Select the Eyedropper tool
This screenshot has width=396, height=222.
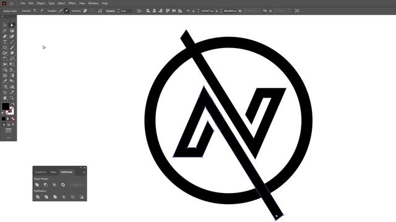click(x=5, y=81)
